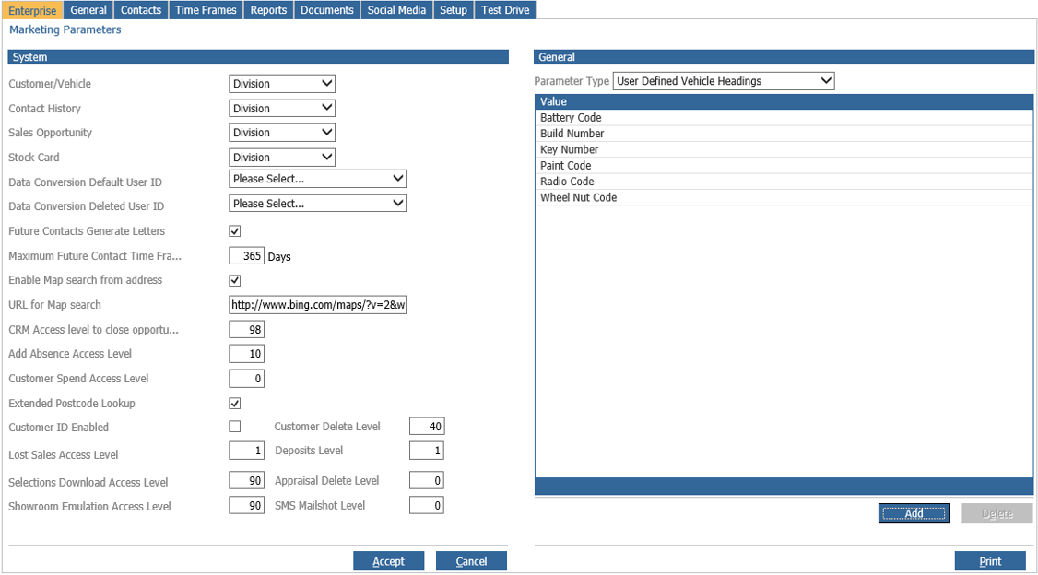Viewport: 1038px width, 575px height.
Task: Click the URL for Map search field
Action: [x=318, y=305]
